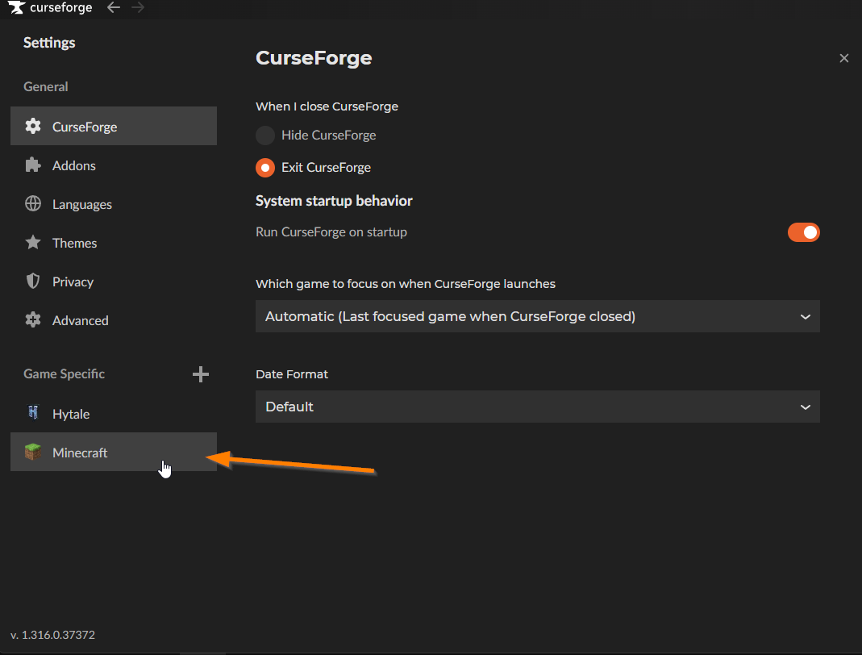Click the 'Date Format' label
The image size is (862, 655).
point(291,374)
